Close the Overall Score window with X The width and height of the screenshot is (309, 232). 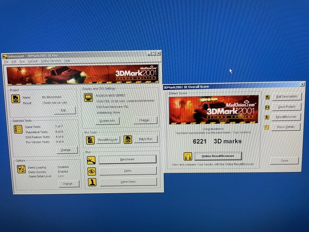302,84
